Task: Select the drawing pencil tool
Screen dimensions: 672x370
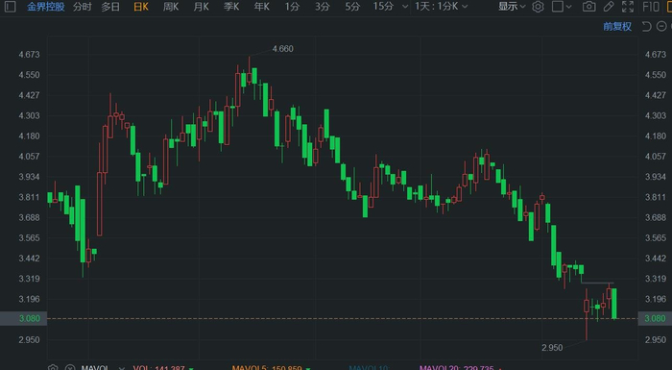Action: point(609,7)
